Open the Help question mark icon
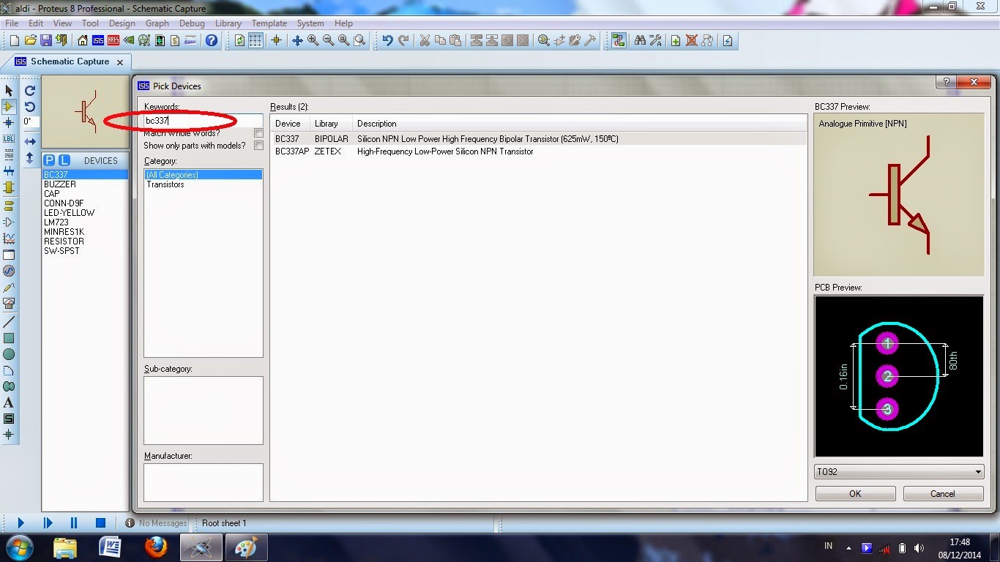1000x562 pixels. coord(212,41)
